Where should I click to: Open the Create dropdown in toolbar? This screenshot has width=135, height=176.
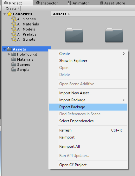12,8
